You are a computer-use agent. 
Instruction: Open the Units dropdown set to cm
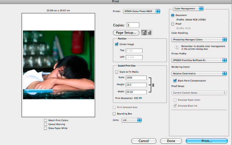[131, 120]
